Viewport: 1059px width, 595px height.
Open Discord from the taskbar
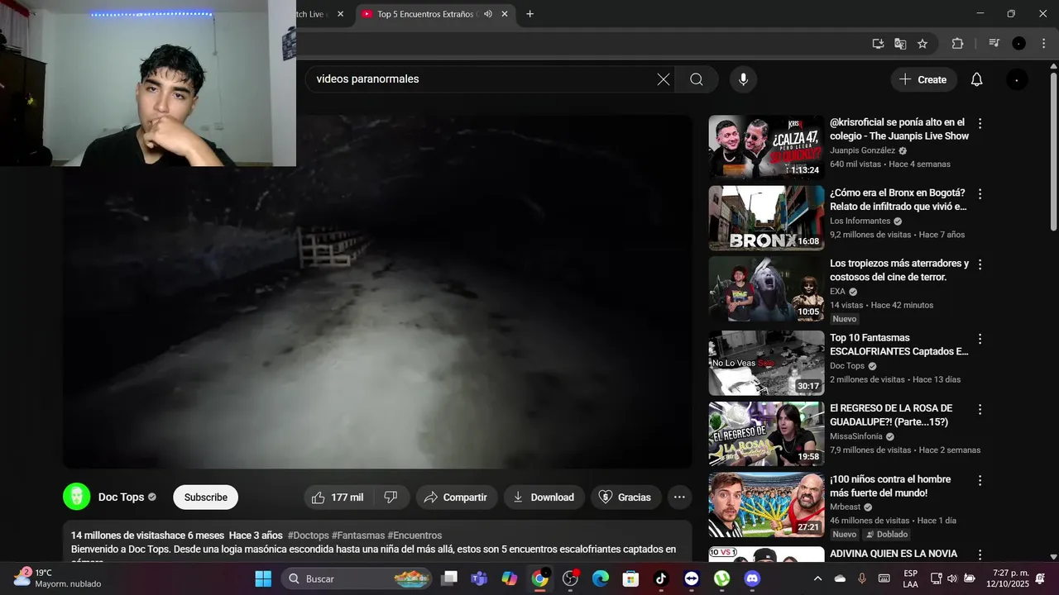752,578
